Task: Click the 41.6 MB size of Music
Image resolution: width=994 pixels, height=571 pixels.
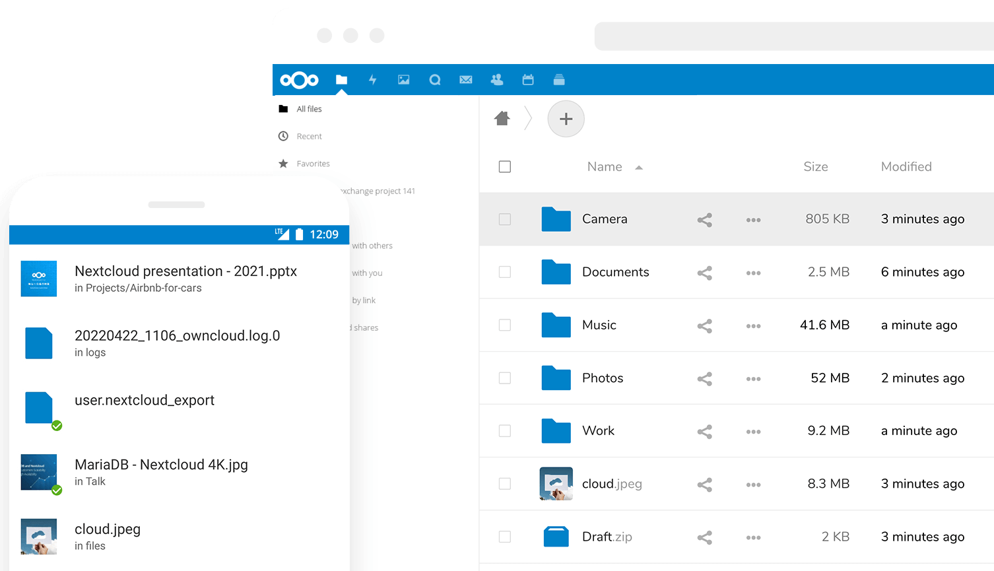Action: [824, 325]
